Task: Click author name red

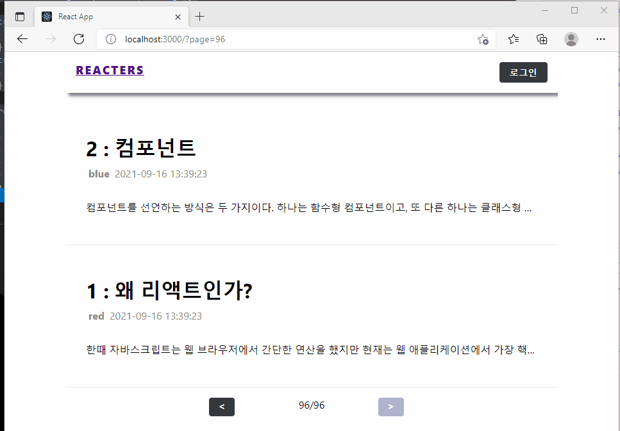Action: (x=96, y=316)
